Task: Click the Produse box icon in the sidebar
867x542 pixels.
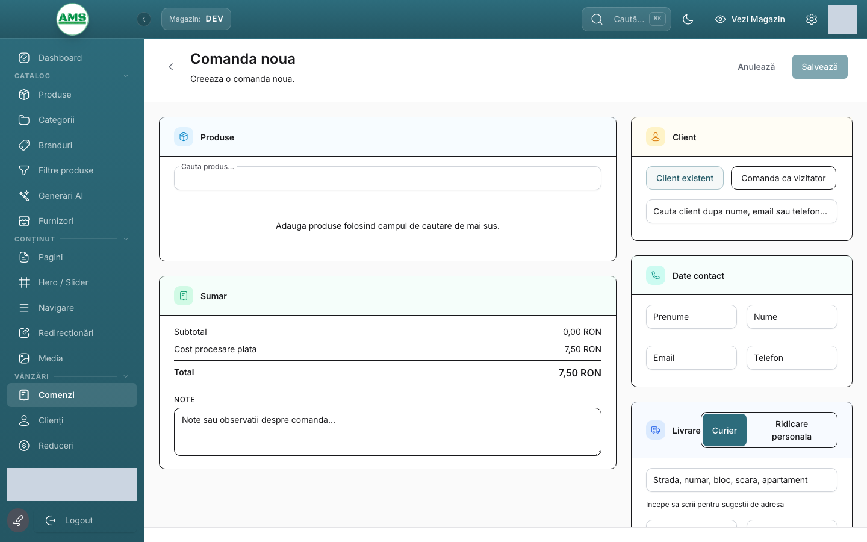Action: [24, 95]
